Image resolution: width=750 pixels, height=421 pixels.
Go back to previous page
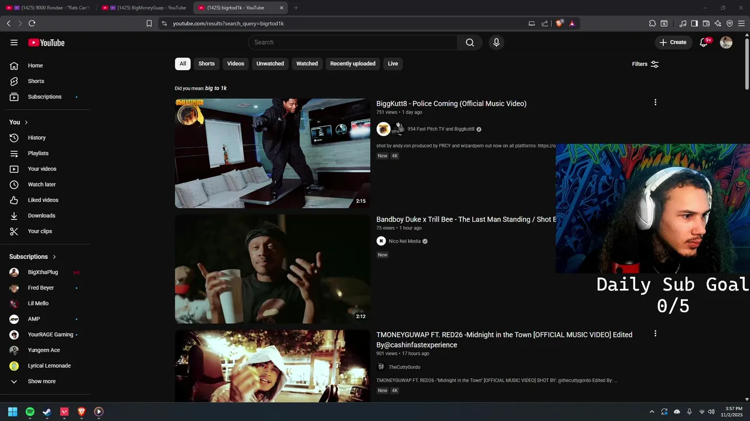pyautogui.click(x=8, y=23)
